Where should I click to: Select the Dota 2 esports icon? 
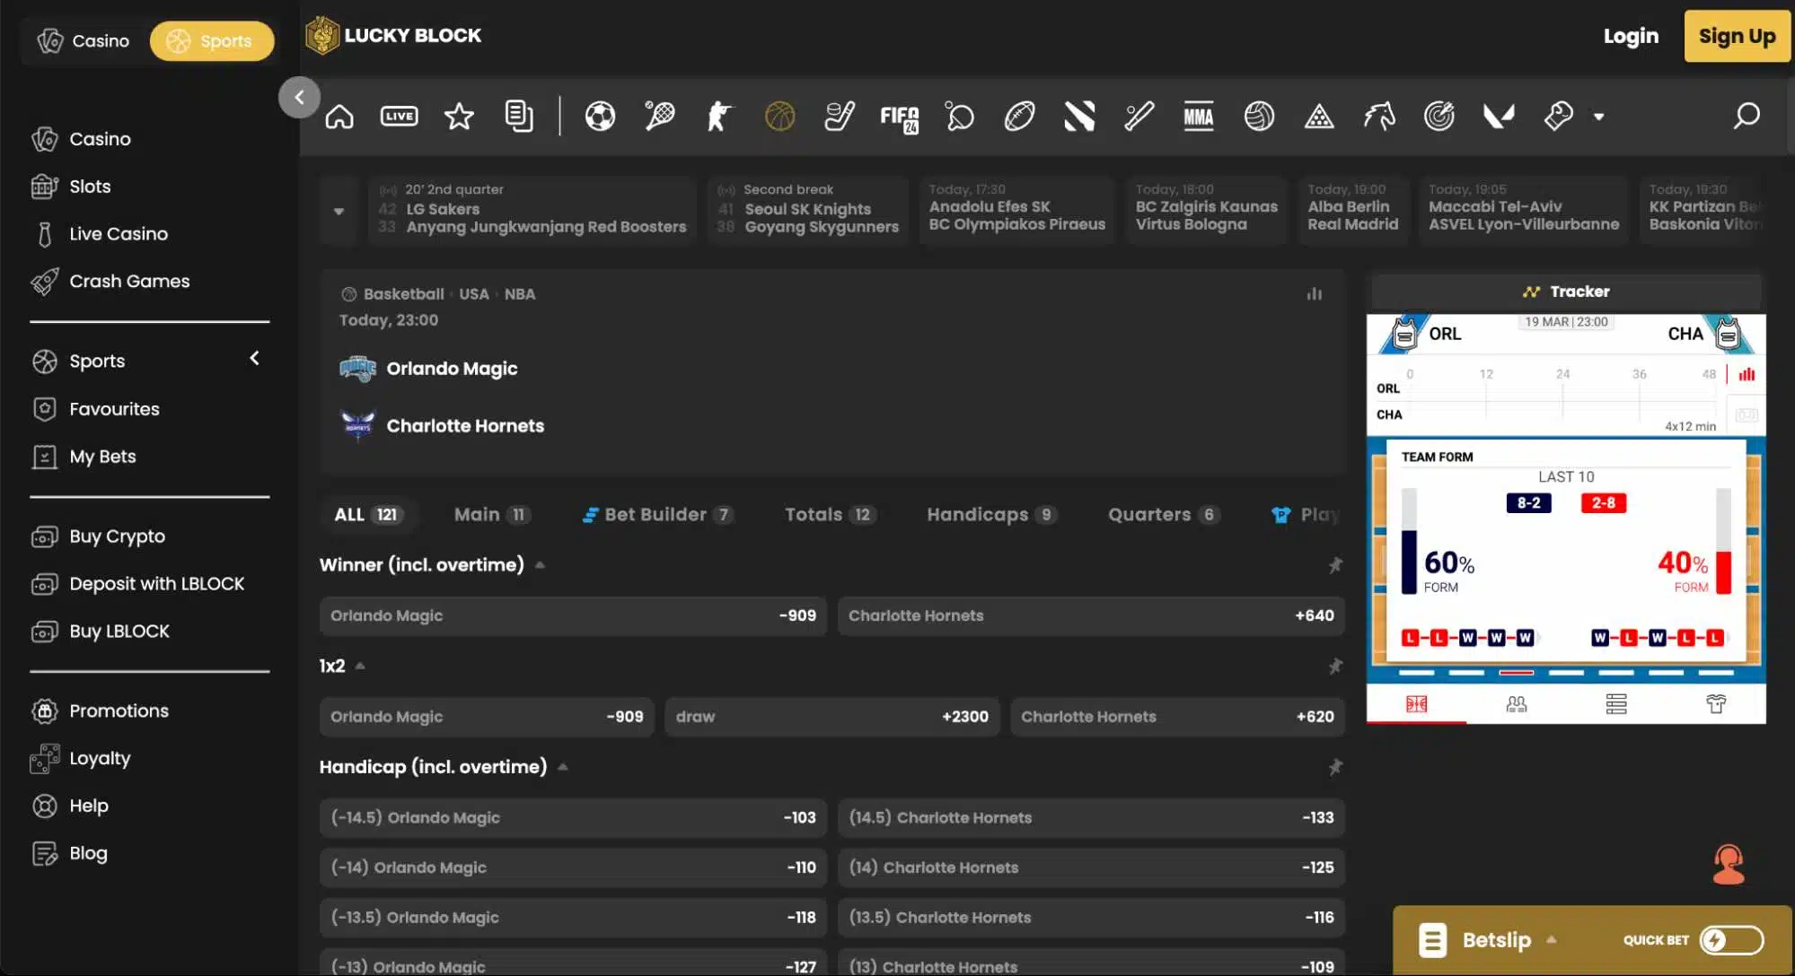[x=1079, y=117]
